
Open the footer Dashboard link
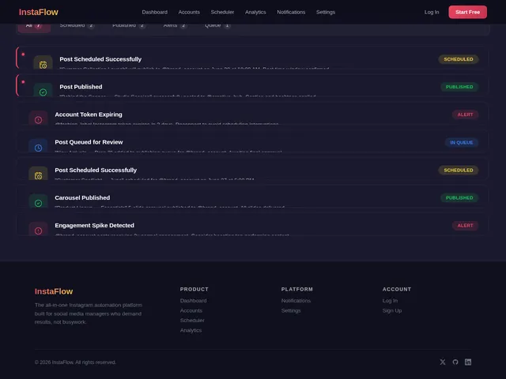193,300
